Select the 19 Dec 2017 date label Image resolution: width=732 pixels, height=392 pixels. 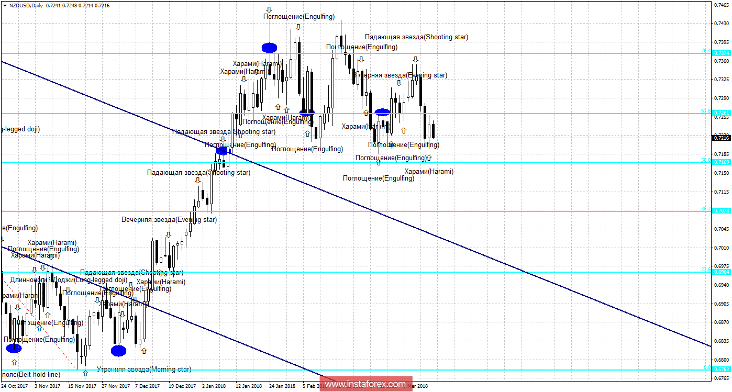tap(181, 386)
